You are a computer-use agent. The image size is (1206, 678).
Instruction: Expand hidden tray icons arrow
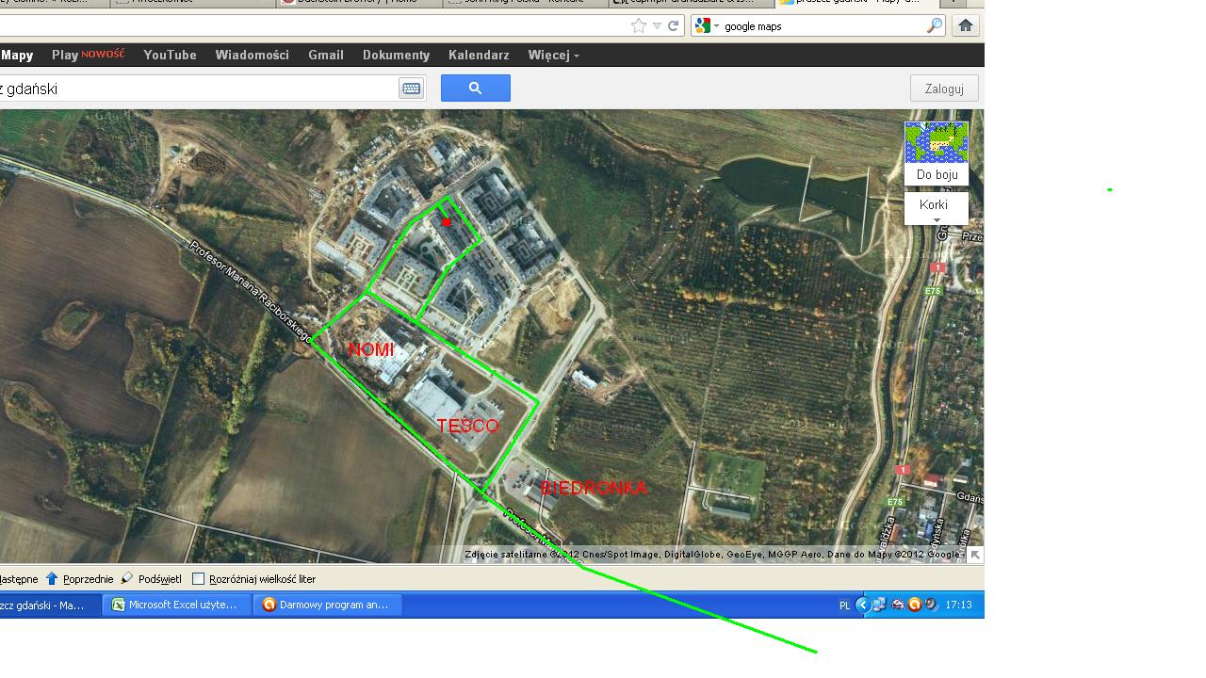pos(863,605)
